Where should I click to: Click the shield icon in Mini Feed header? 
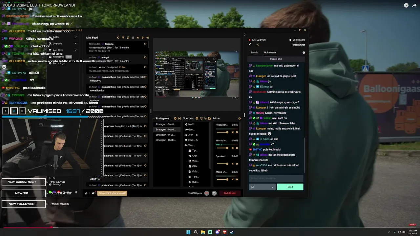click(118, 38)
